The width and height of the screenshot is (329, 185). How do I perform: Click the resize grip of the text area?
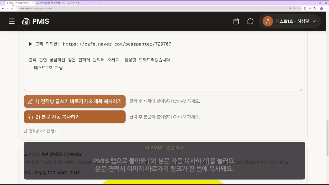pos(300,89)
